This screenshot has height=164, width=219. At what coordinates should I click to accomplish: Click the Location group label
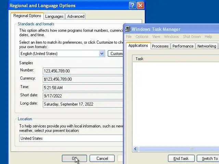25,119
